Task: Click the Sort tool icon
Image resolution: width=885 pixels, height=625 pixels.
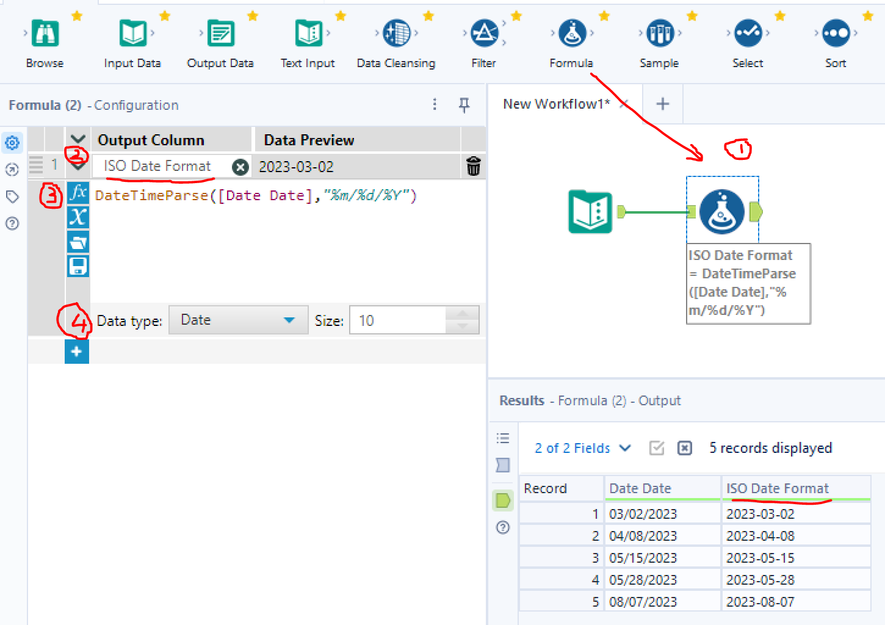Action: click(x=835, y=34)
